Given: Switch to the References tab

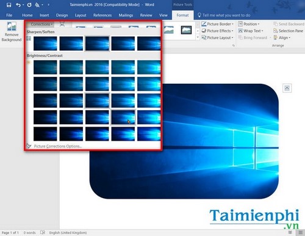Looking at the screenshot, I should coord(102,15).
